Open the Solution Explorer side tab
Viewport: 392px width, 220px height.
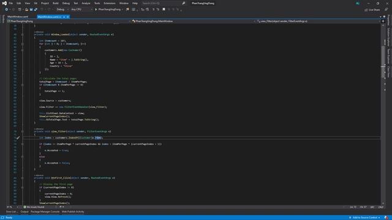click(x=388, y=37)
